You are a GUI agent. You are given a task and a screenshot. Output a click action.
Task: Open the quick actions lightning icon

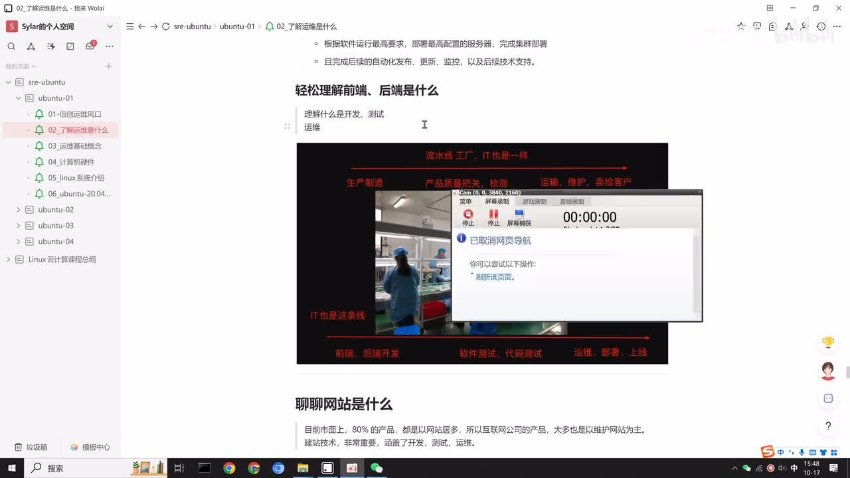50,46
